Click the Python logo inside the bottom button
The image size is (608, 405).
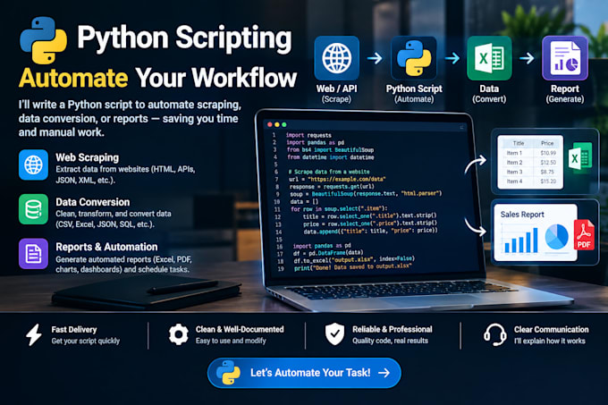tap(228, 373)
